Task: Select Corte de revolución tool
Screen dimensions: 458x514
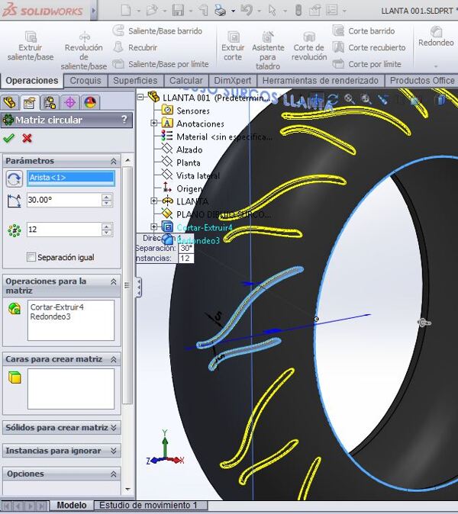Action: coord(309,46)
